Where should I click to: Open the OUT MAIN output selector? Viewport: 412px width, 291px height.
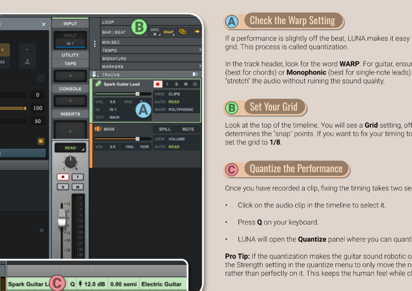pos(123,117)
